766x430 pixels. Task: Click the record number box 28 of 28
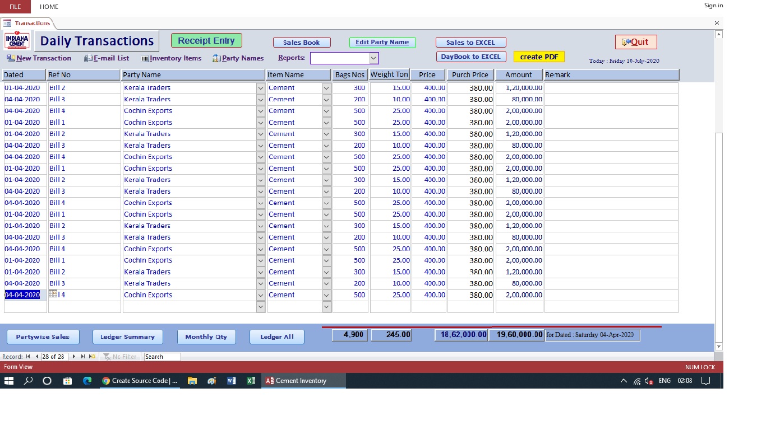point(54,357)
